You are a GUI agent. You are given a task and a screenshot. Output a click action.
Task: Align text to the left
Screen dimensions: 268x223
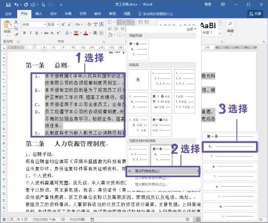point(110,28)
